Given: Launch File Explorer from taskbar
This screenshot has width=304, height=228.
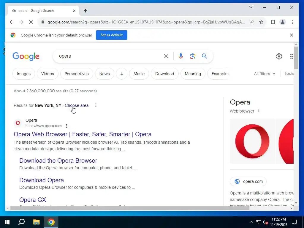Looking at the screenshot, I should pos(36,222).
